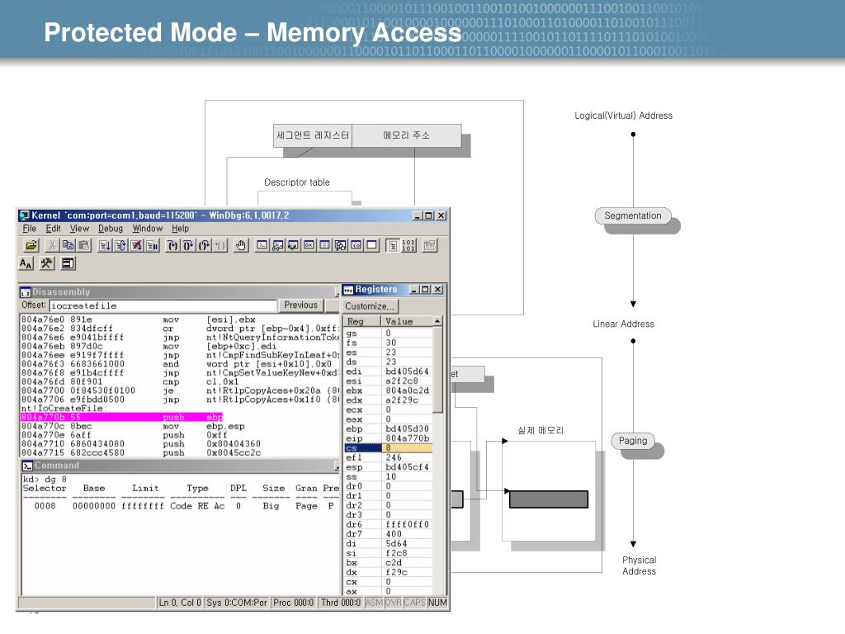Open the Debug menu

pos(111,229)
